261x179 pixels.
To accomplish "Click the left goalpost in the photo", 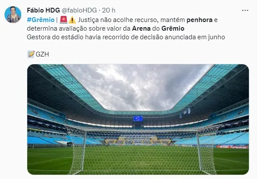I will (x=84, y=151).
